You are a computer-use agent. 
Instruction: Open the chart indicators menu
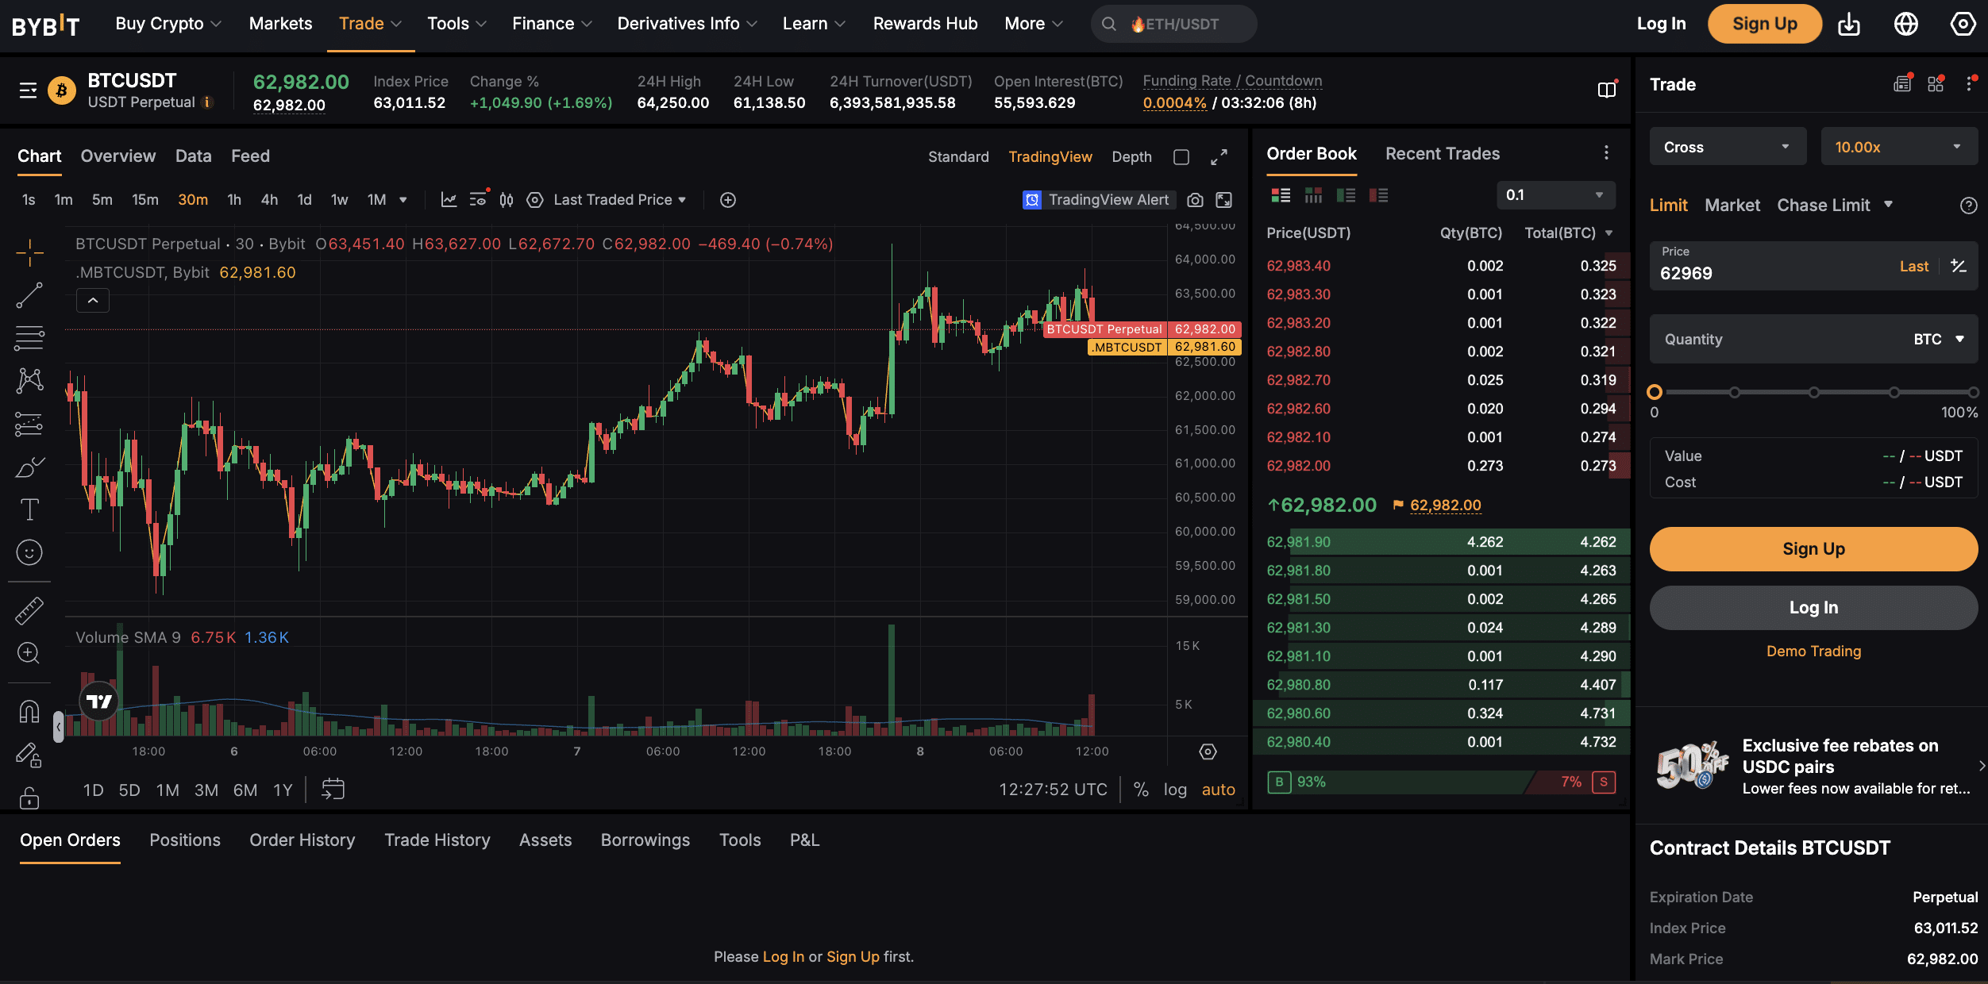[449, 200]
